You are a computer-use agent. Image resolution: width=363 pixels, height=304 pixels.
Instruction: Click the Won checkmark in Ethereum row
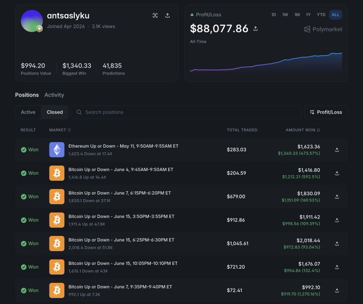[x=23, y=150]
